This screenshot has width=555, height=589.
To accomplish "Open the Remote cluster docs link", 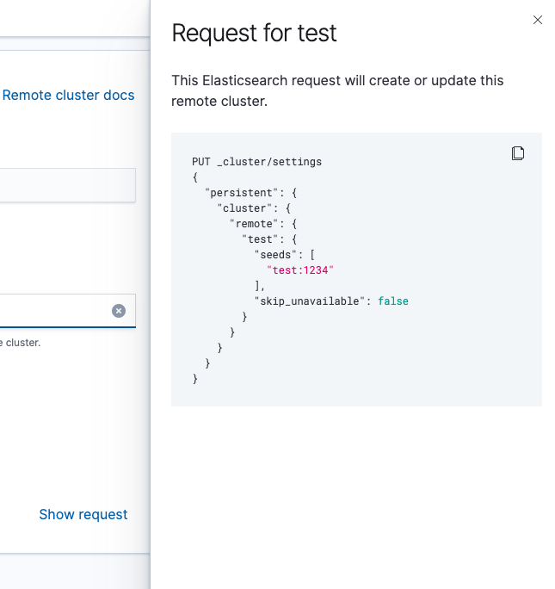I will pos(69,96).
